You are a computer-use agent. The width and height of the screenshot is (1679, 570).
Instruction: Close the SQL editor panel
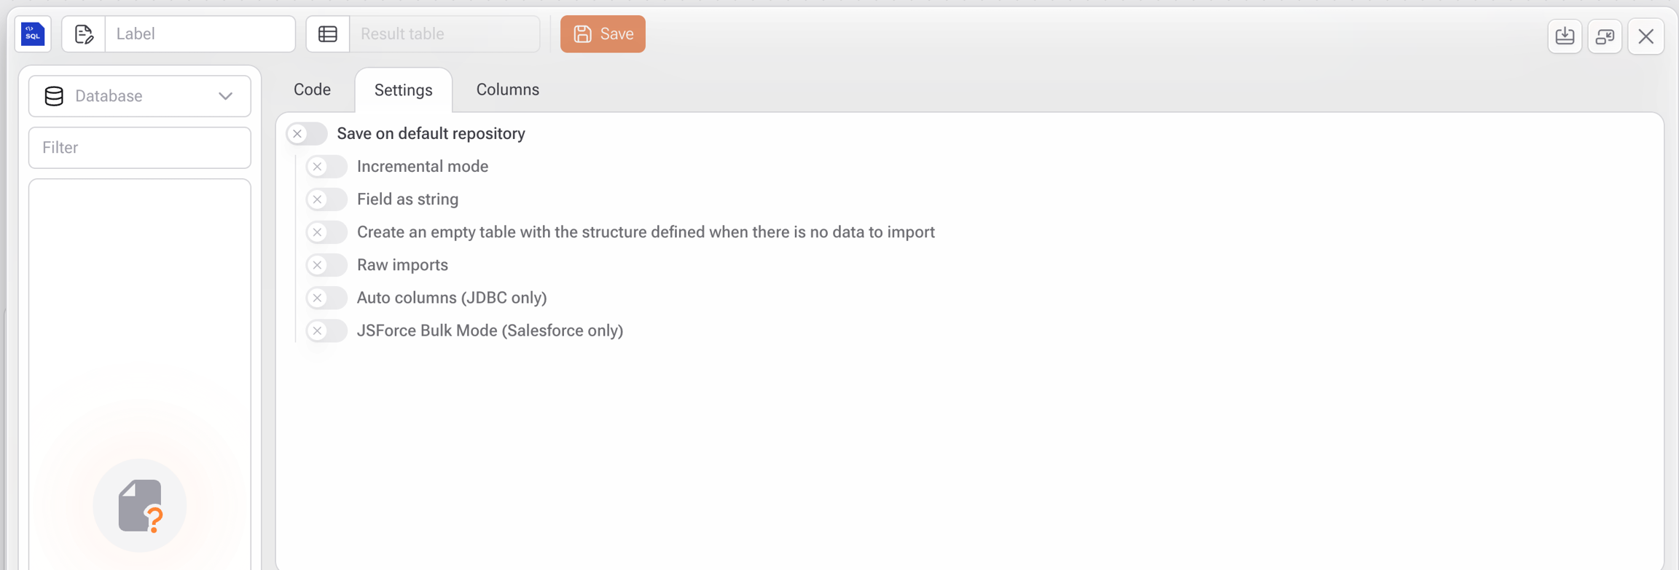(x=1645, y=36)
